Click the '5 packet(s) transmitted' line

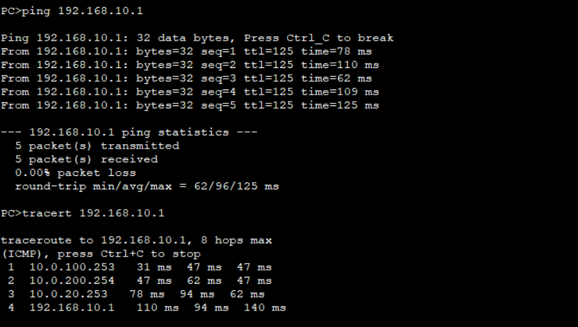click(x=97, y=146)
